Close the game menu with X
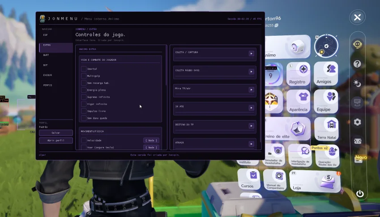 pos(357,17)
